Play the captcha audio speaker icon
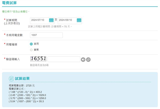This screenshot has width=160, height=109. coord(83,60)
